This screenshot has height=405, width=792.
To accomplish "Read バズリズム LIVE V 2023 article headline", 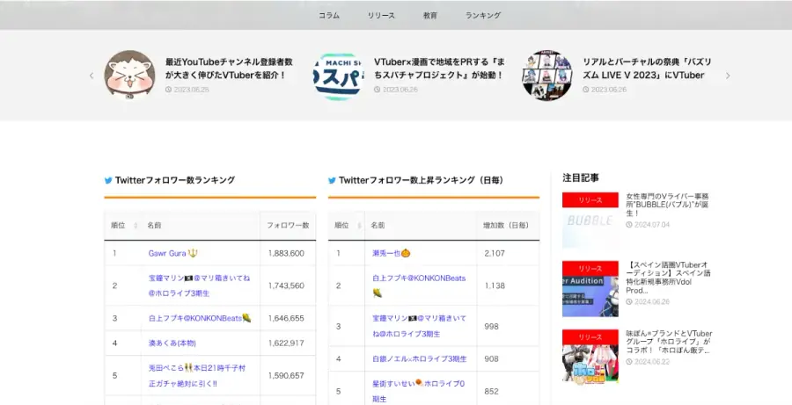I will (647, 69).
